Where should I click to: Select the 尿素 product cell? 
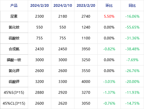pyautogui.click(x=14, y=17)
